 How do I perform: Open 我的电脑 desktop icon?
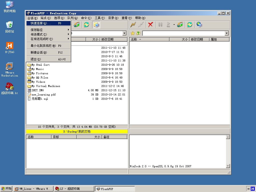tap(10, 6)
